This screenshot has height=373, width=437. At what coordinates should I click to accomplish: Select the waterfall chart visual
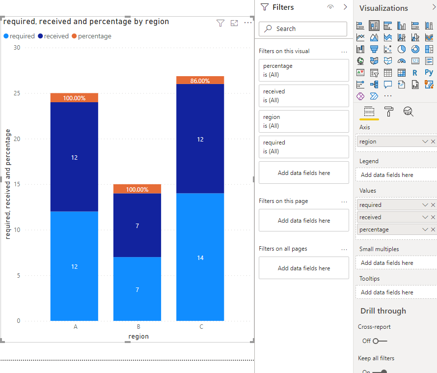[360, 49]
